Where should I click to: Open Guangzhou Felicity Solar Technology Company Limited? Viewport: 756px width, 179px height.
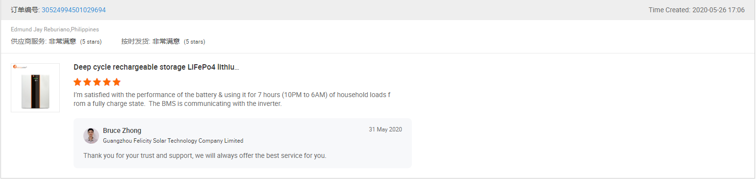pyautogui.click(x=173, y=141)
